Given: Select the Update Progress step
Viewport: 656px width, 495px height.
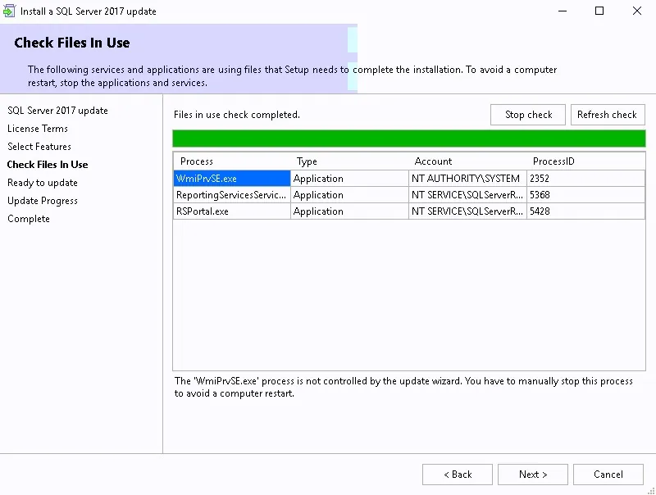Looking at the screenshot, I should click(x=43, y=201).
